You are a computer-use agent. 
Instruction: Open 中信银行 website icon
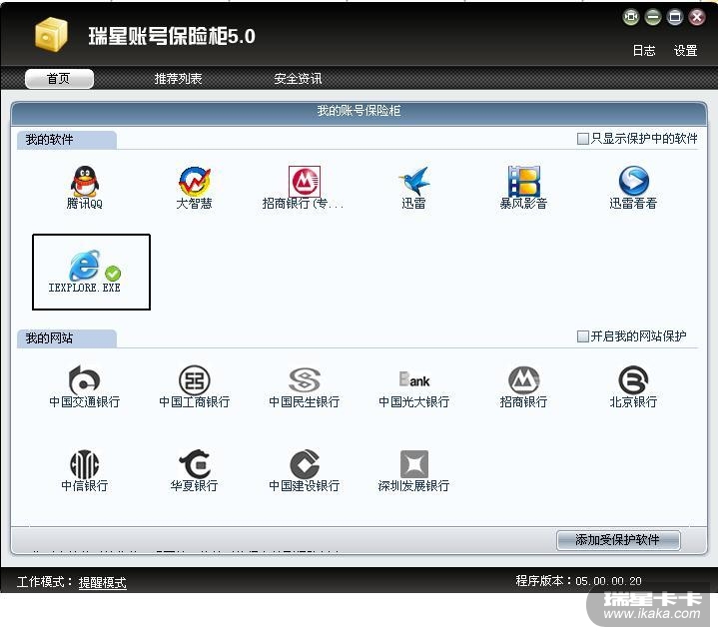(x=84, y=464)
